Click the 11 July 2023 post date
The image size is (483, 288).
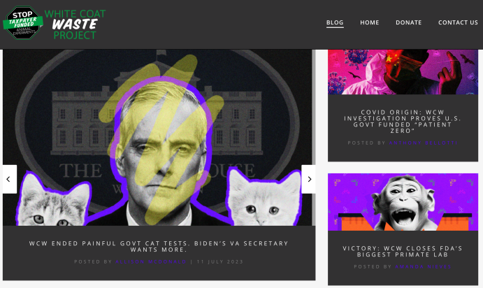(x=220, y=262)
